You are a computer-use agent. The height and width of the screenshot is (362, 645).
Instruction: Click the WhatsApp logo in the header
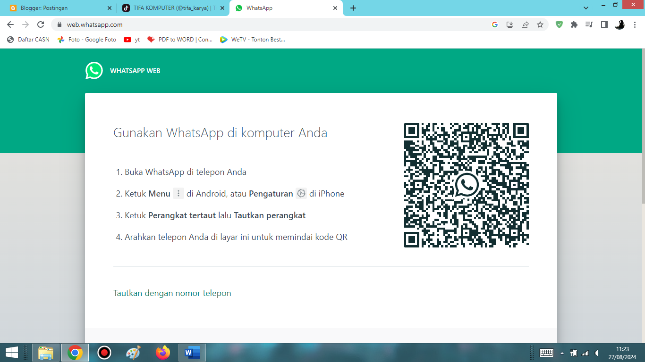[94, 71]
